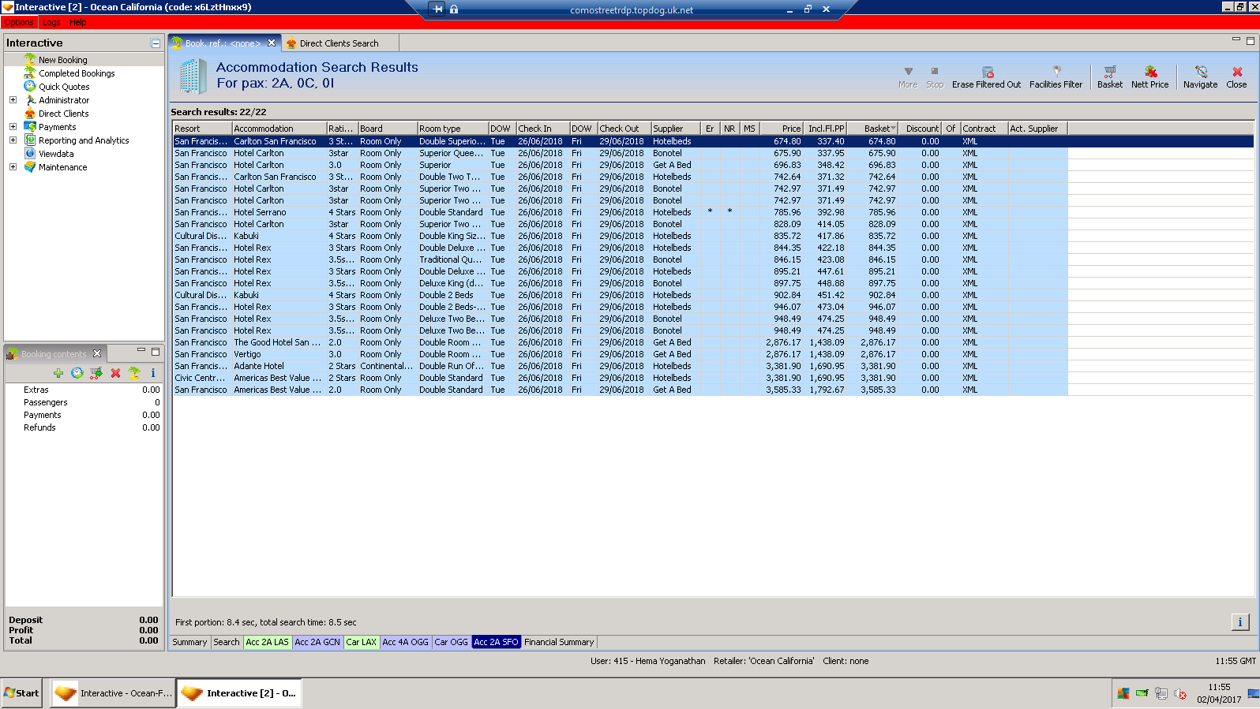Minimize the search results view pane

pos(1236,40)
